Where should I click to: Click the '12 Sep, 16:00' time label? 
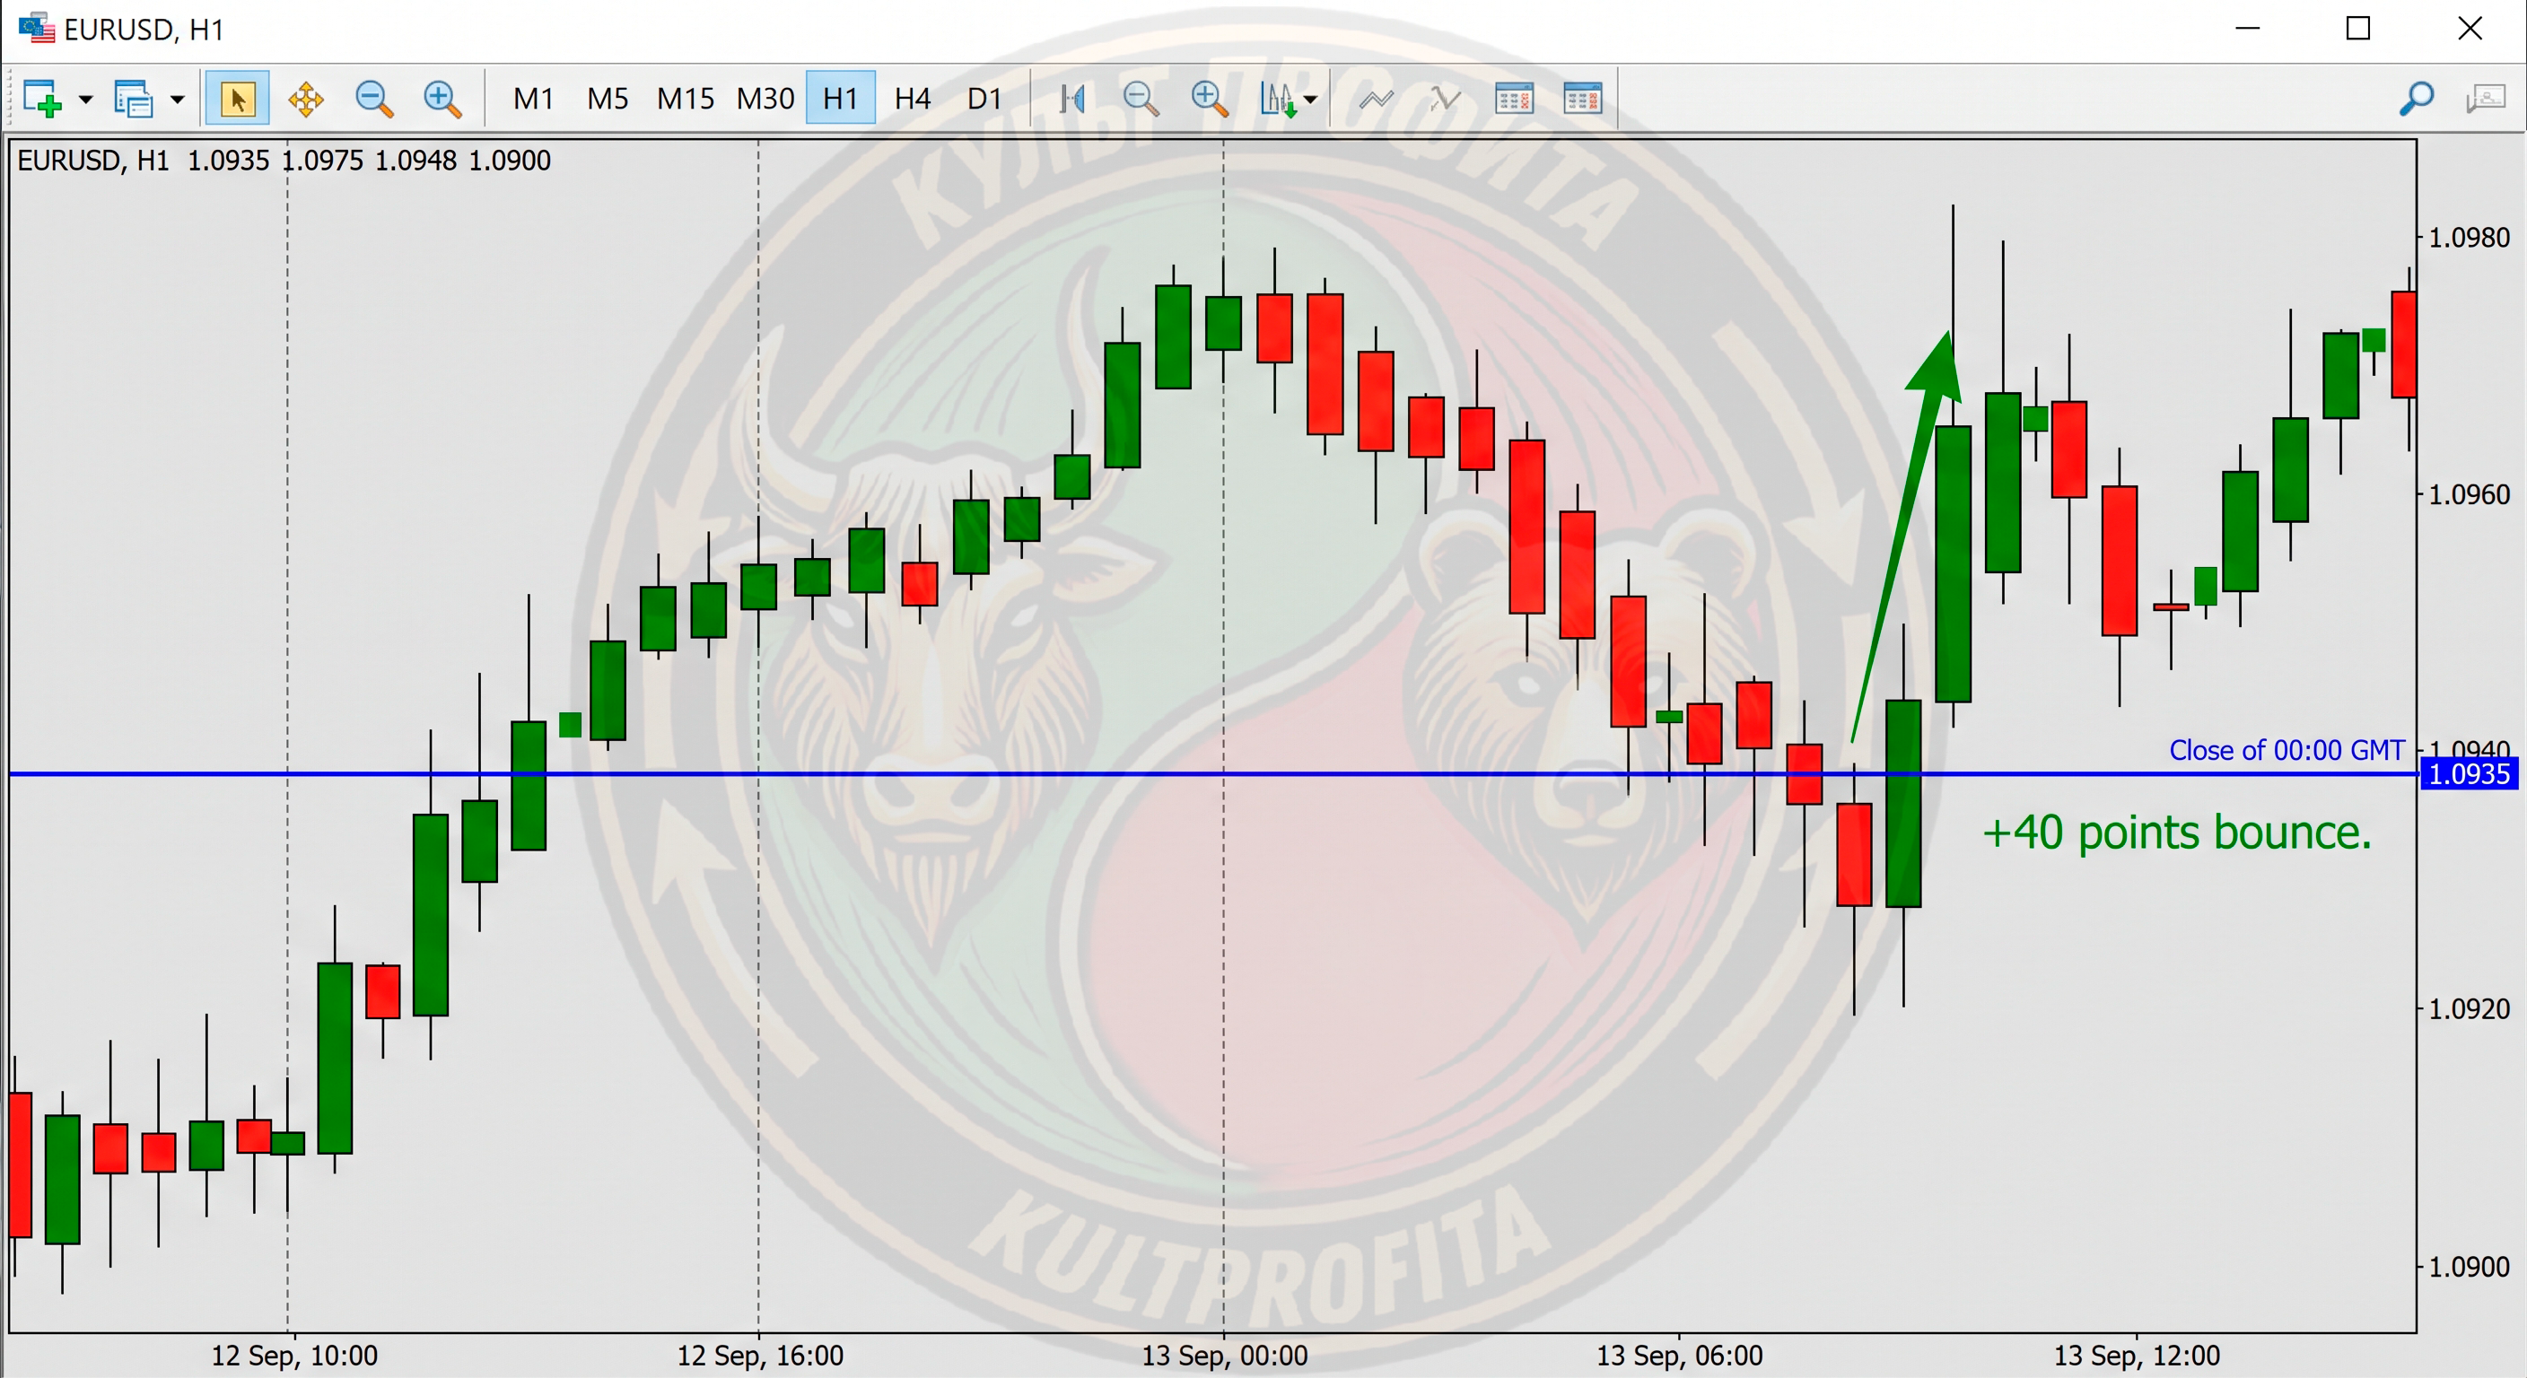pyautogui.click(x=760, y=1356)
